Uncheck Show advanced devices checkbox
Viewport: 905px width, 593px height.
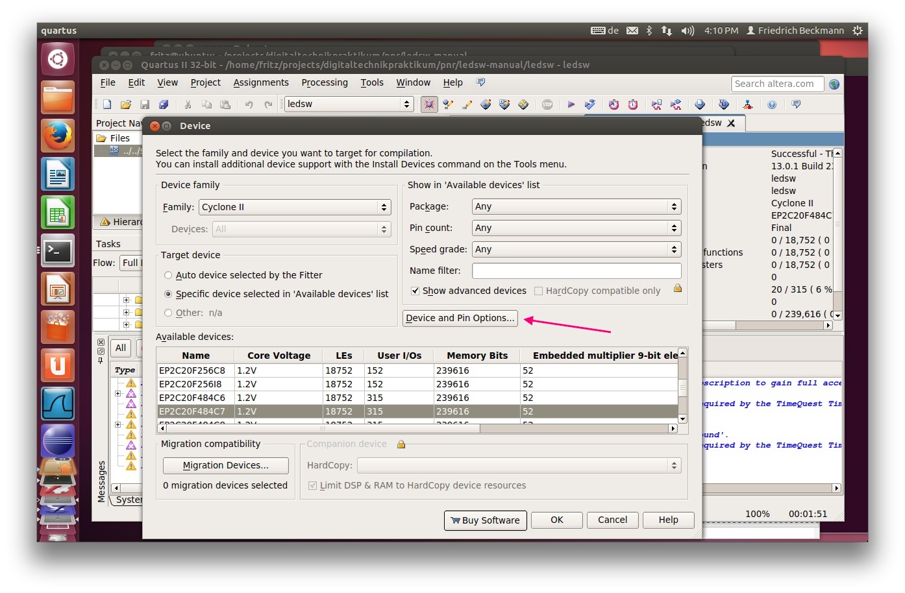point(415,291)
